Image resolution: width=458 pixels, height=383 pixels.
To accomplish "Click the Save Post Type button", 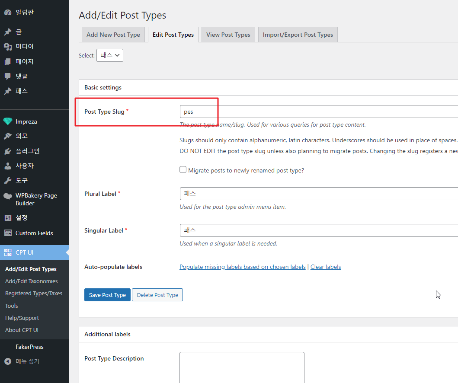I will click(x=107, y=295).
